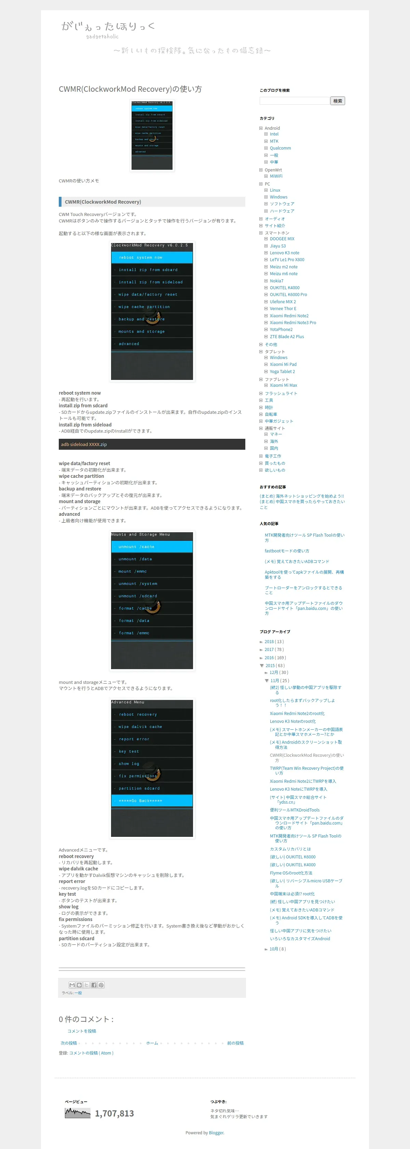
Task: Pin the post on Pinterest
Action: click(x=101, y=985)
